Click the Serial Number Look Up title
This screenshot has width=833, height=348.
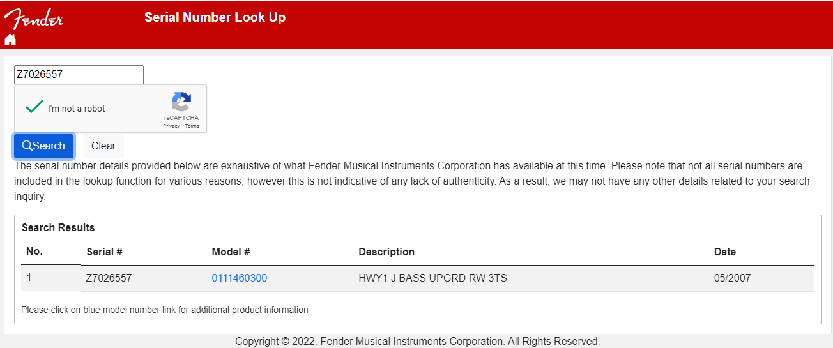215,17
